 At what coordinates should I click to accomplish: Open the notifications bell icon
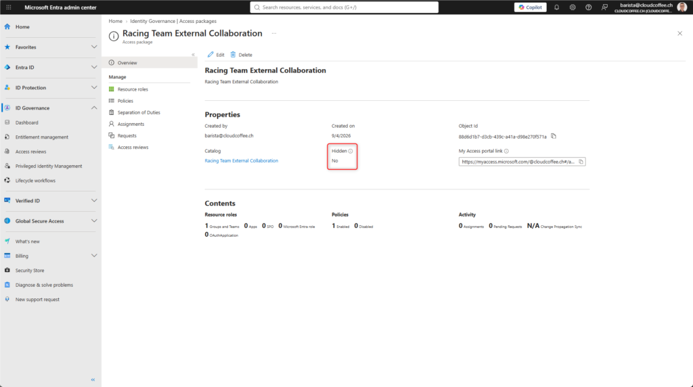coord(556,7)
